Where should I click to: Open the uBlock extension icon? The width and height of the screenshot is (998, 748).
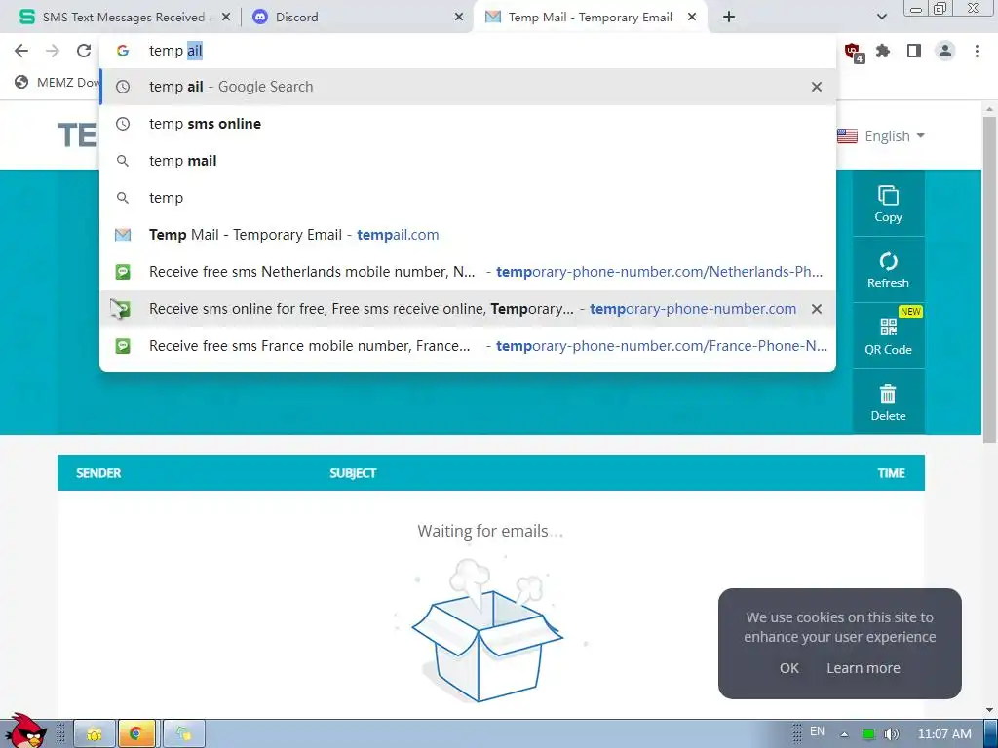853,52
